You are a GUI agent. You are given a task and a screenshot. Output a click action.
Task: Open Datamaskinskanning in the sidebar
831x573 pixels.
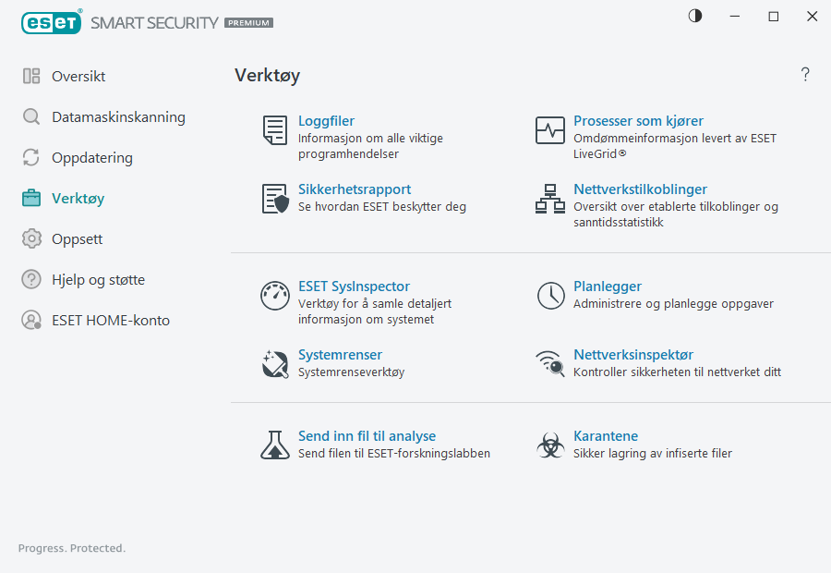pos(117,117)
